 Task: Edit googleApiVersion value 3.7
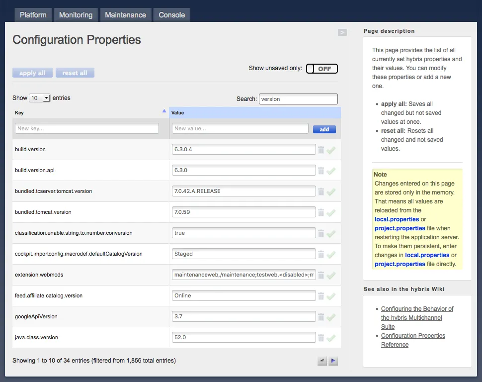[x=244, y=316]
